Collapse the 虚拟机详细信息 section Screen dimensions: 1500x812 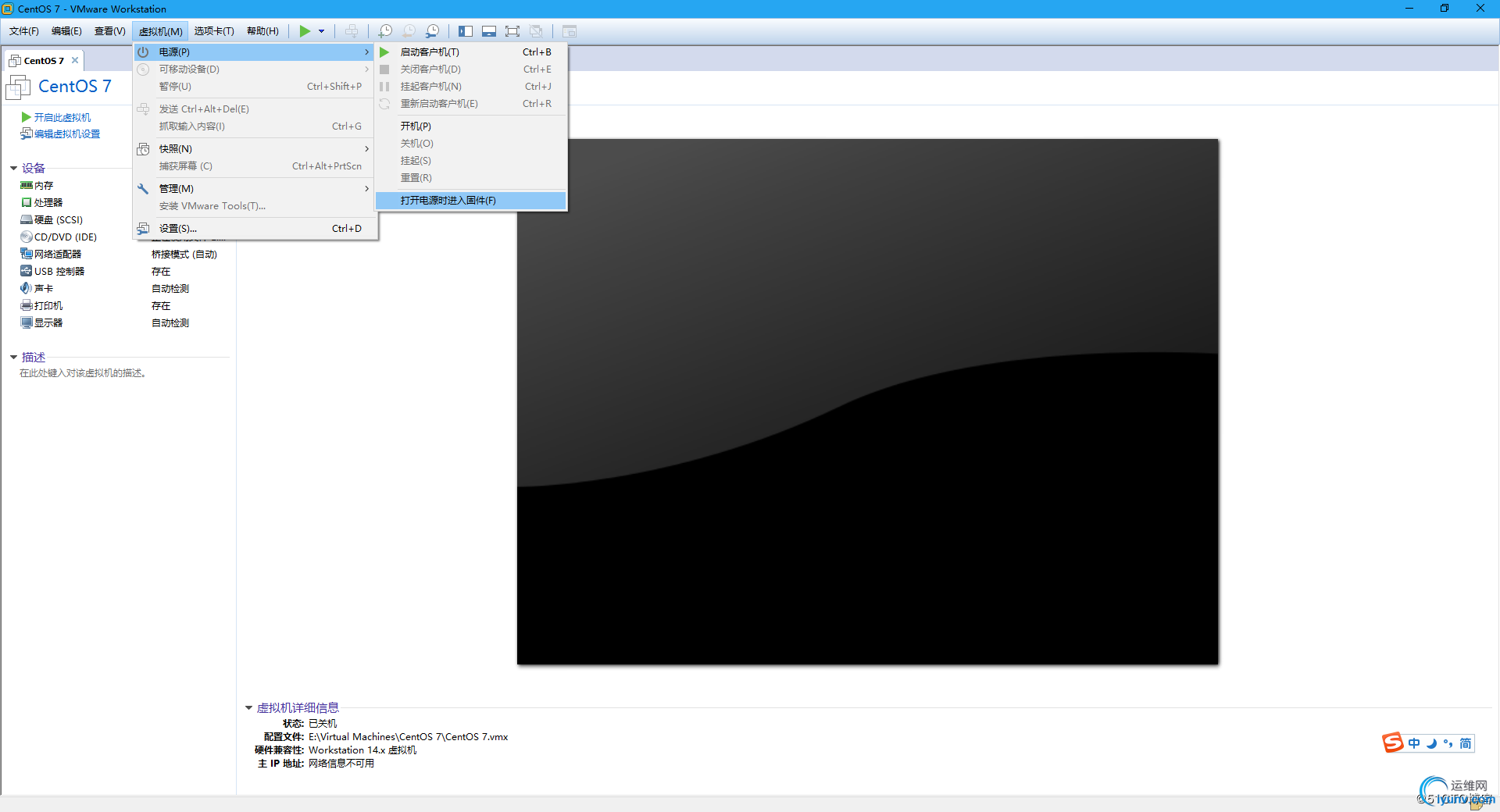pos(248,708)
